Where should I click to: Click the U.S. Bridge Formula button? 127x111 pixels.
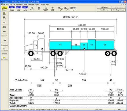118,10
